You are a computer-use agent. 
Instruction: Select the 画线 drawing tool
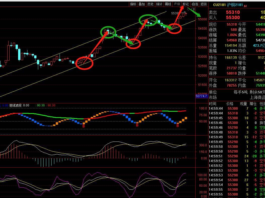pos(168,4)
